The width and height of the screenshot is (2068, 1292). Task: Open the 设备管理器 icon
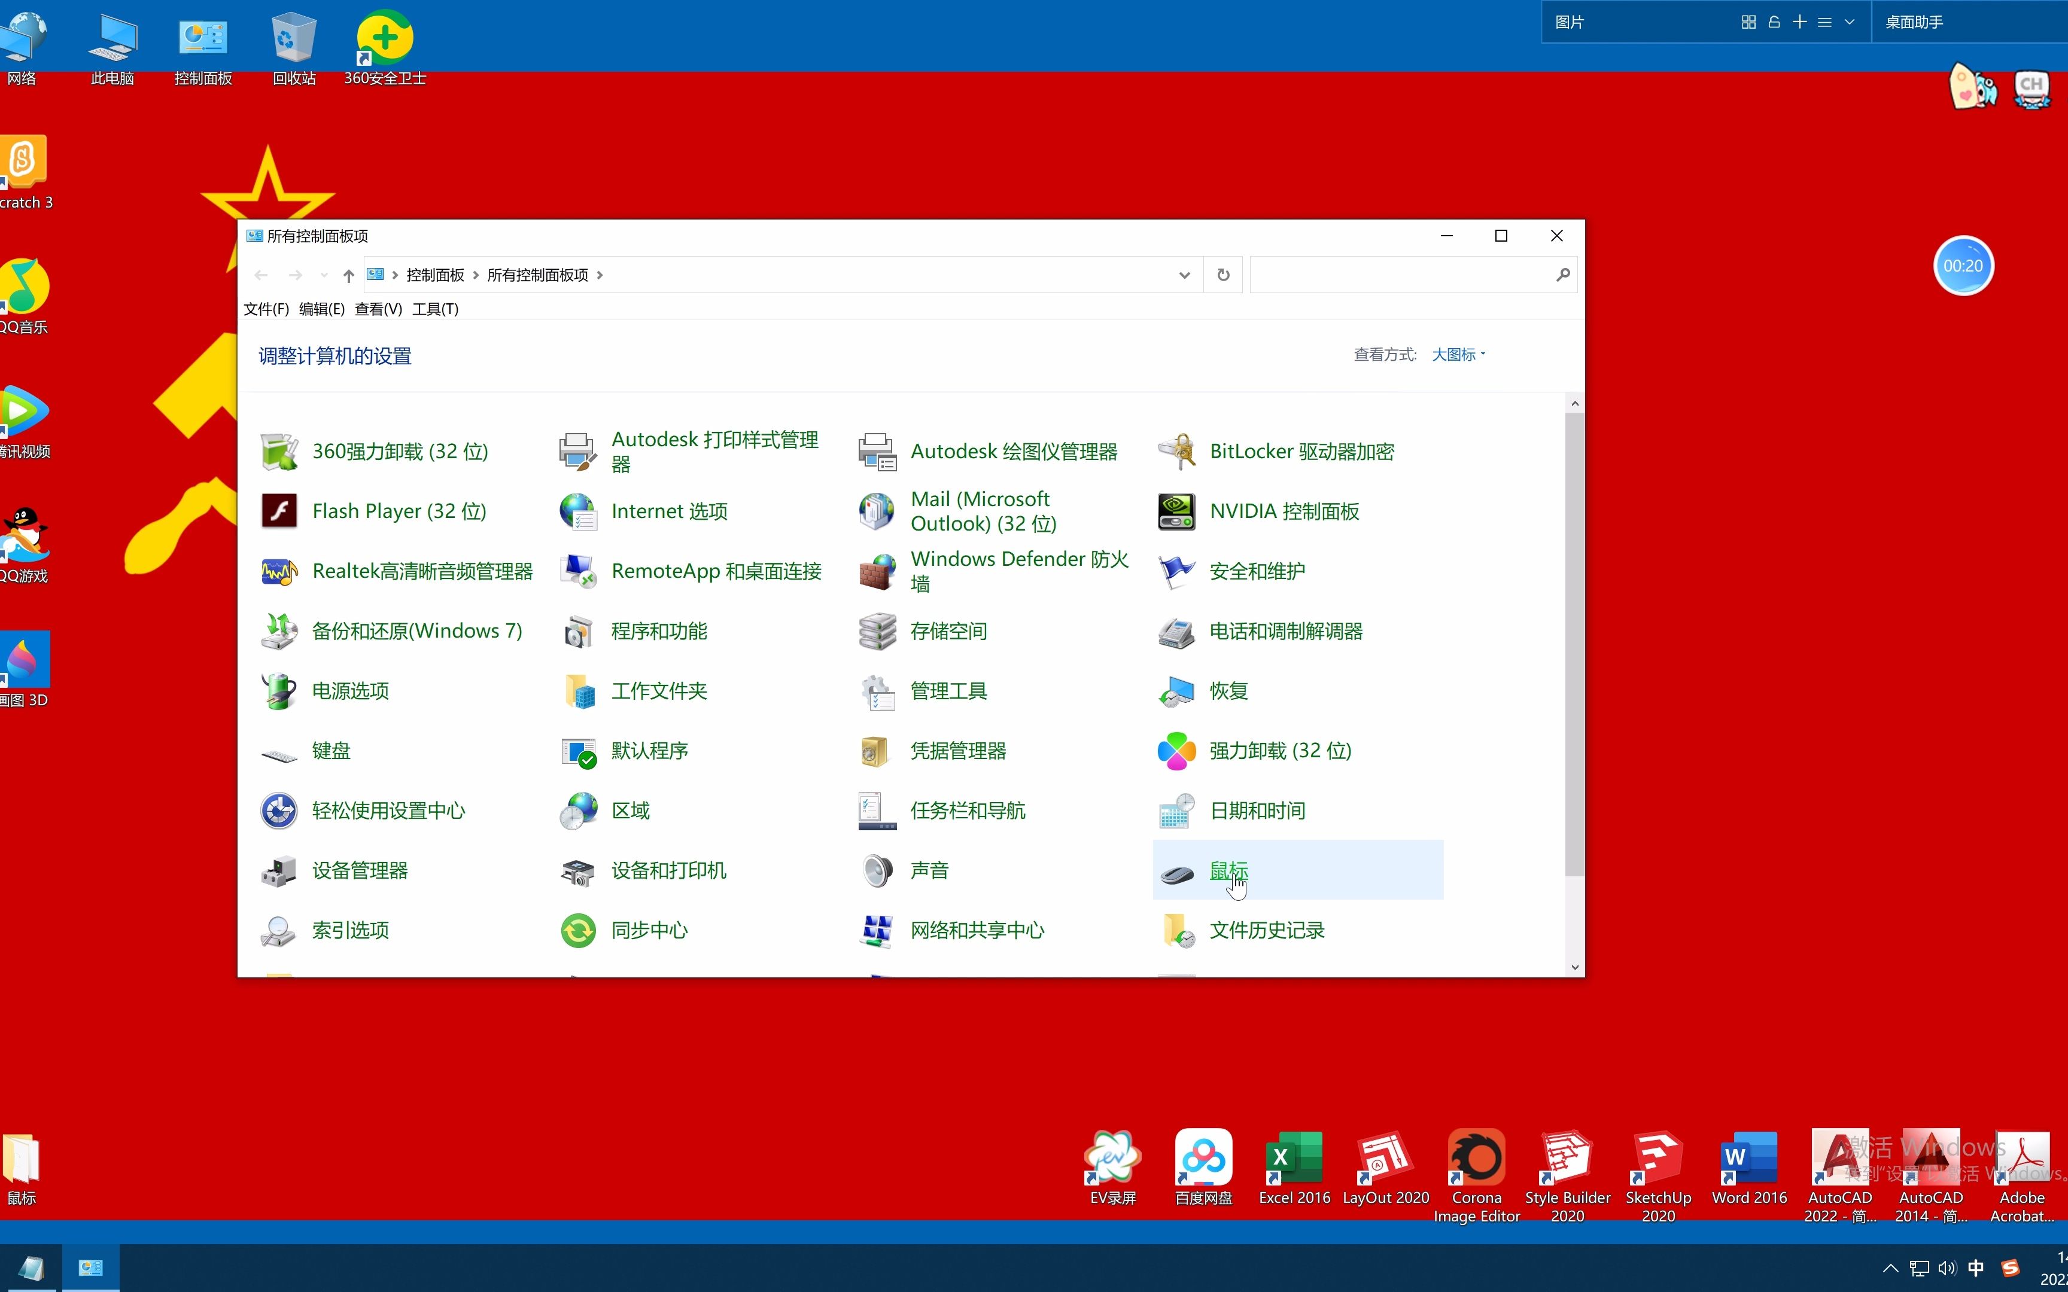click(x=279, y=871)
